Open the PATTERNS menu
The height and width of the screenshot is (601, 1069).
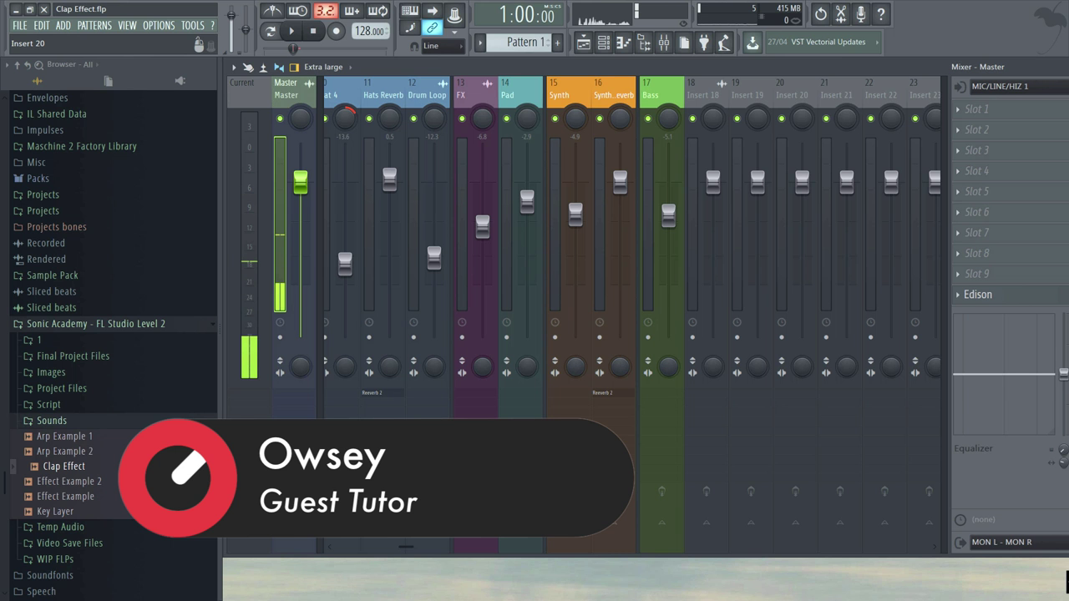94,26
